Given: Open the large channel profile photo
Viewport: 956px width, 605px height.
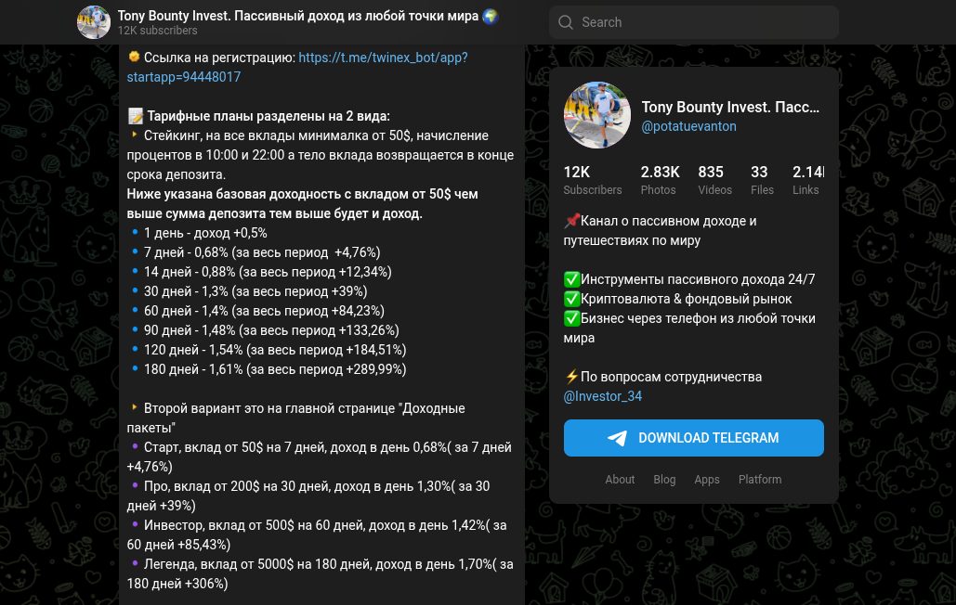Looking at the screenshot, I should click(596, 115).
